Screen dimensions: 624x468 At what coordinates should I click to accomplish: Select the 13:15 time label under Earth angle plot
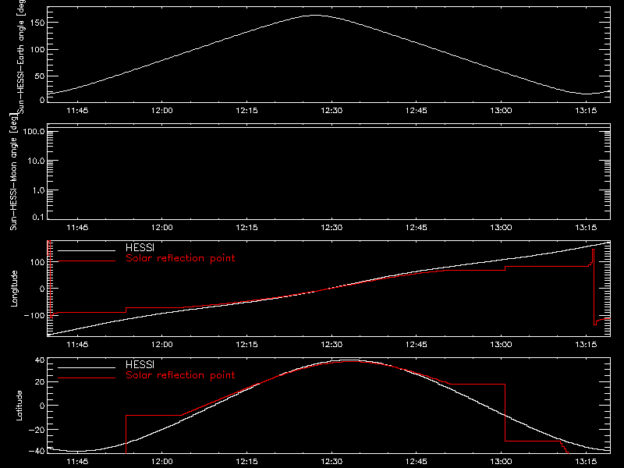tap(586, 110)
